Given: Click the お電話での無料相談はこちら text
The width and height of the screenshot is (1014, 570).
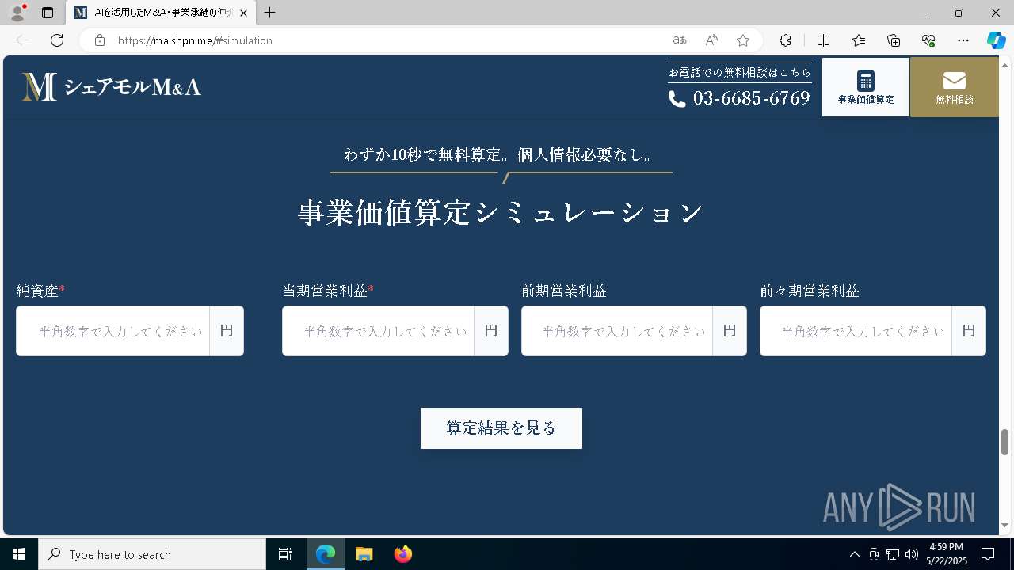Looking at the screenshot, I should [x=740, y=72].
